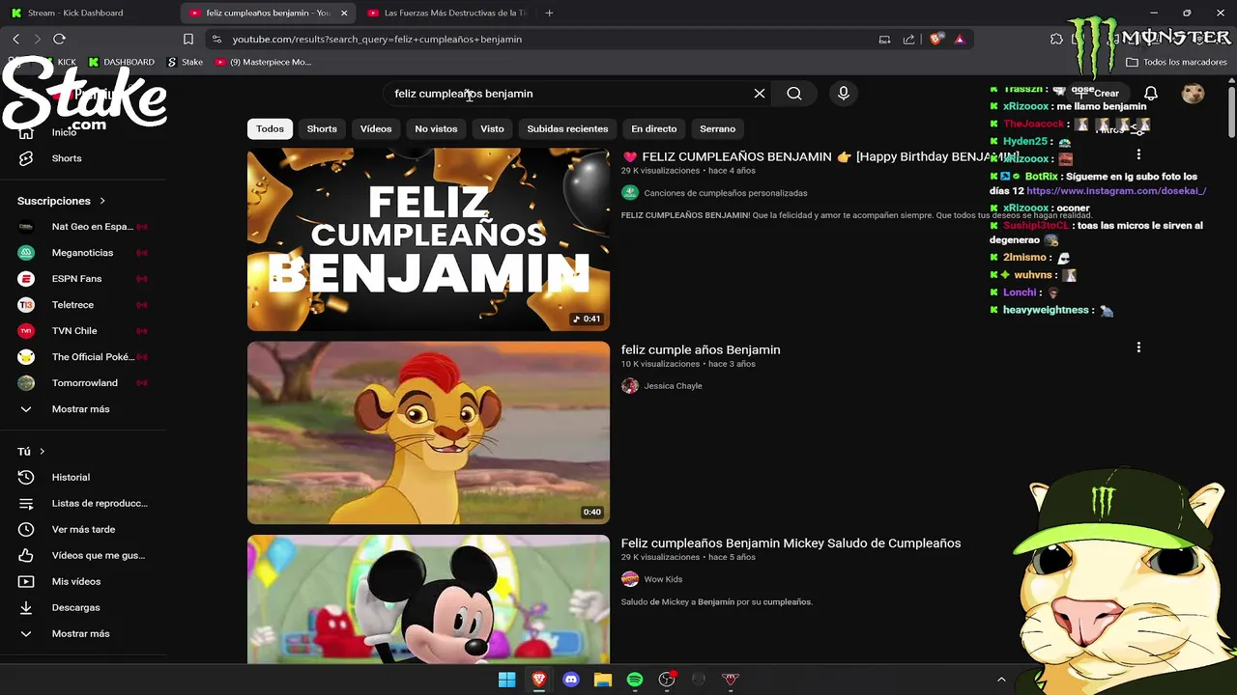The image size is (1237, 695).
Task: Open the Shorts sidebar icon
Action: [26, 158]
